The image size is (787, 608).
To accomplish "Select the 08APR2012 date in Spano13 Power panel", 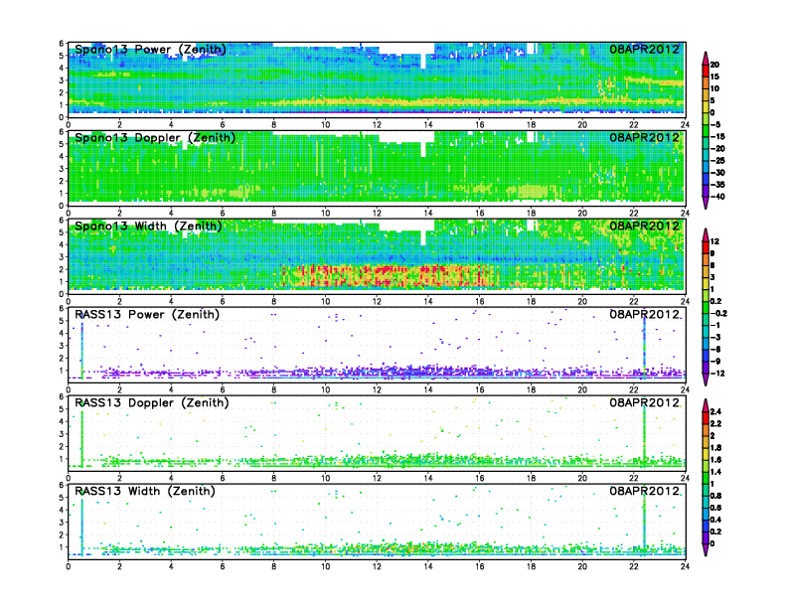I will [x=645, y=49].
